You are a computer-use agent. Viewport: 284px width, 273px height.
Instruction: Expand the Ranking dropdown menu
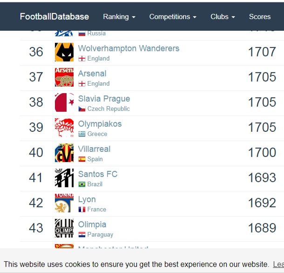tap(119, 17)
